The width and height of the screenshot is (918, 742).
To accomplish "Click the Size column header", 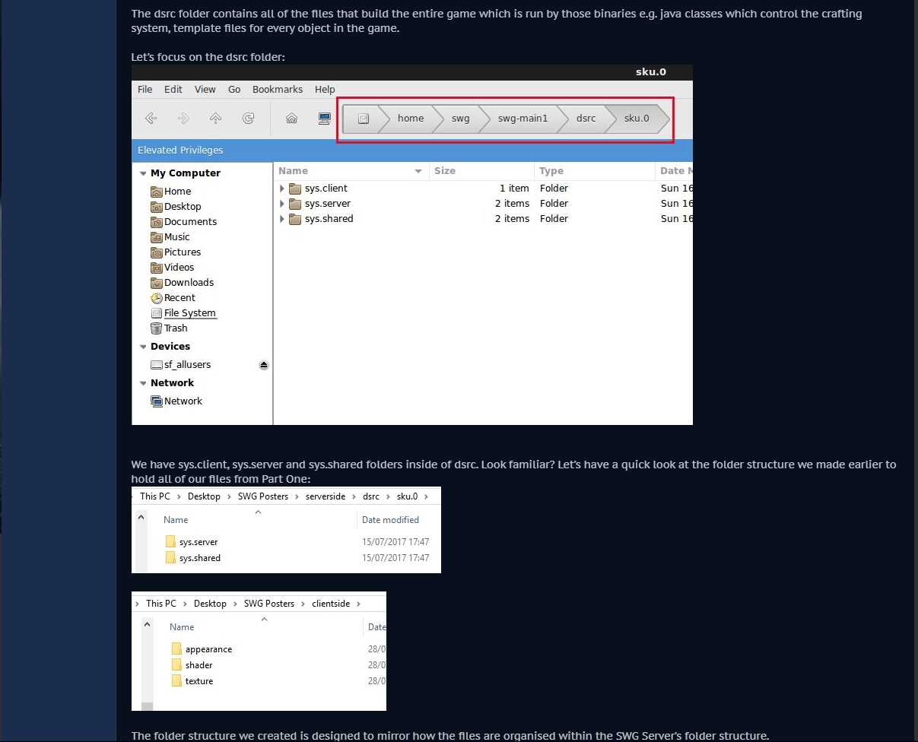I will pyautogui.click(x=481, y=171).
